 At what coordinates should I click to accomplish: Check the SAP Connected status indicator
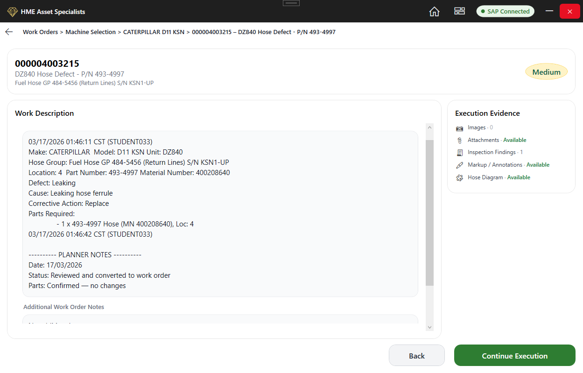[x=505, y=11]
